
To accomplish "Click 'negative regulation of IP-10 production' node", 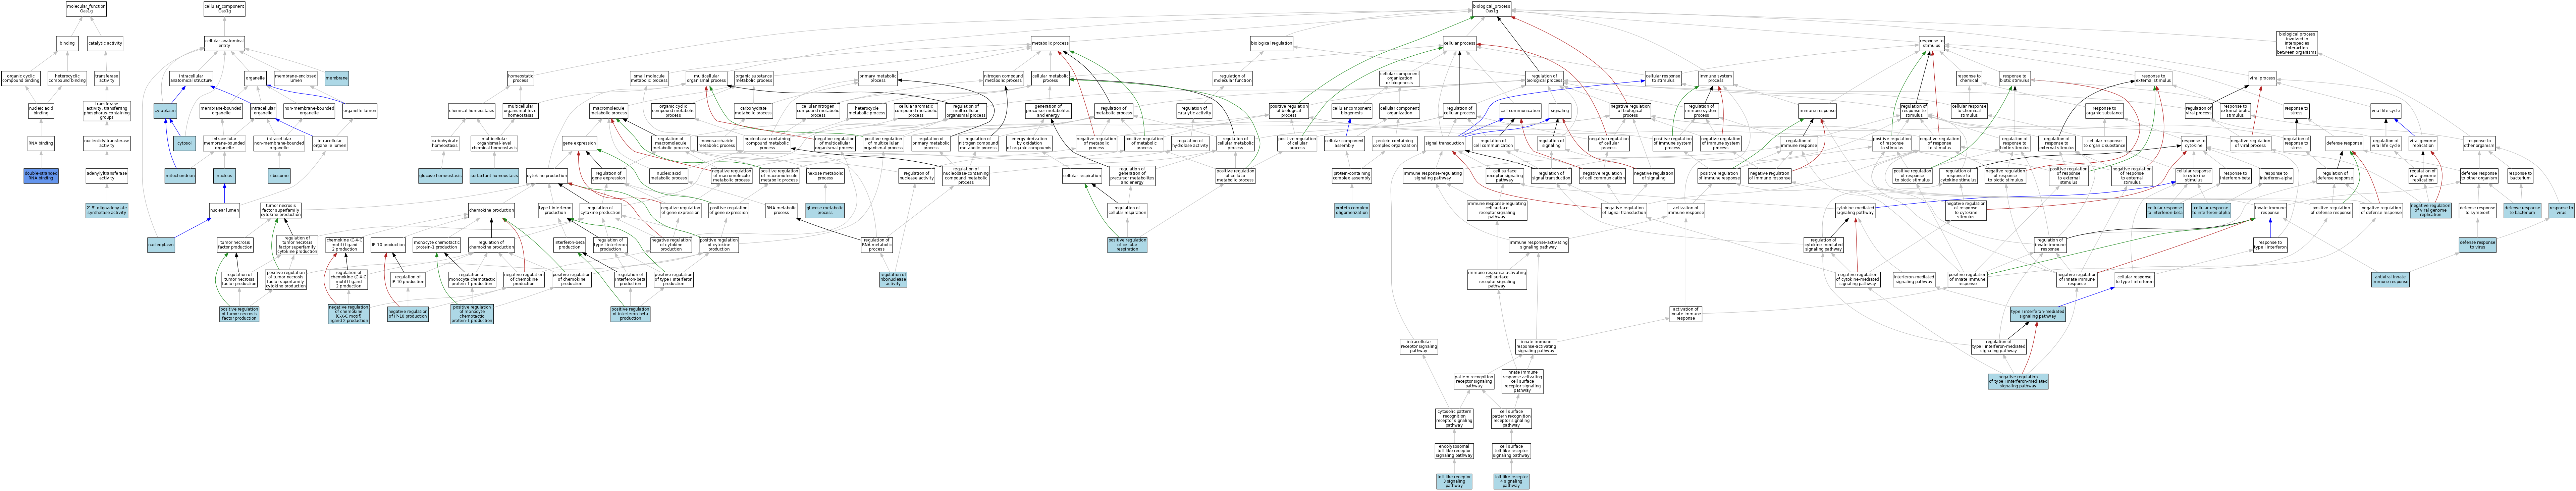I will pos(408,314).
